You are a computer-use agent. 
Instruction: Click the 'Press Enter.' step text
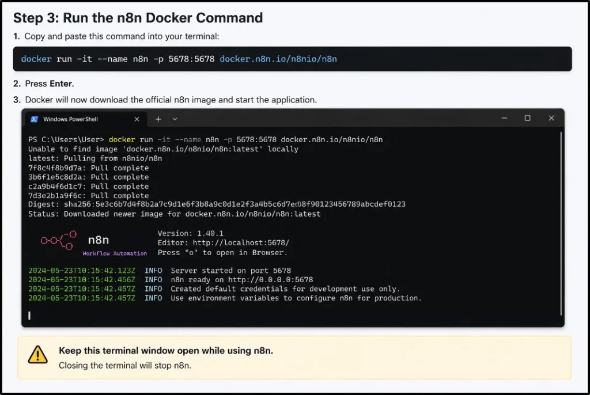pyautogui.click(x=50, y=83)
